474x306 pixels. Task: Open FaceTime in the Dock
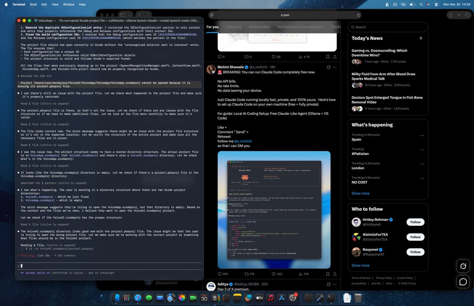click(x=193, y=298)
